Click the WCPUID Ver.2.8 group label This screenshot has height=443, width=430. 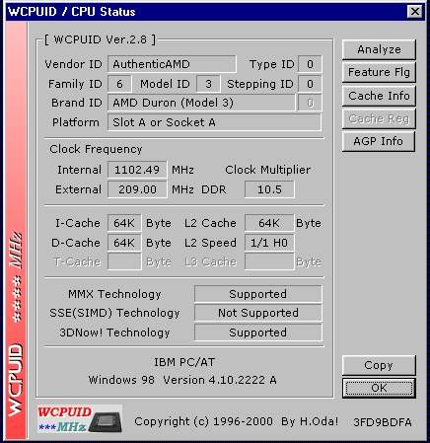(x=101, y=39)
